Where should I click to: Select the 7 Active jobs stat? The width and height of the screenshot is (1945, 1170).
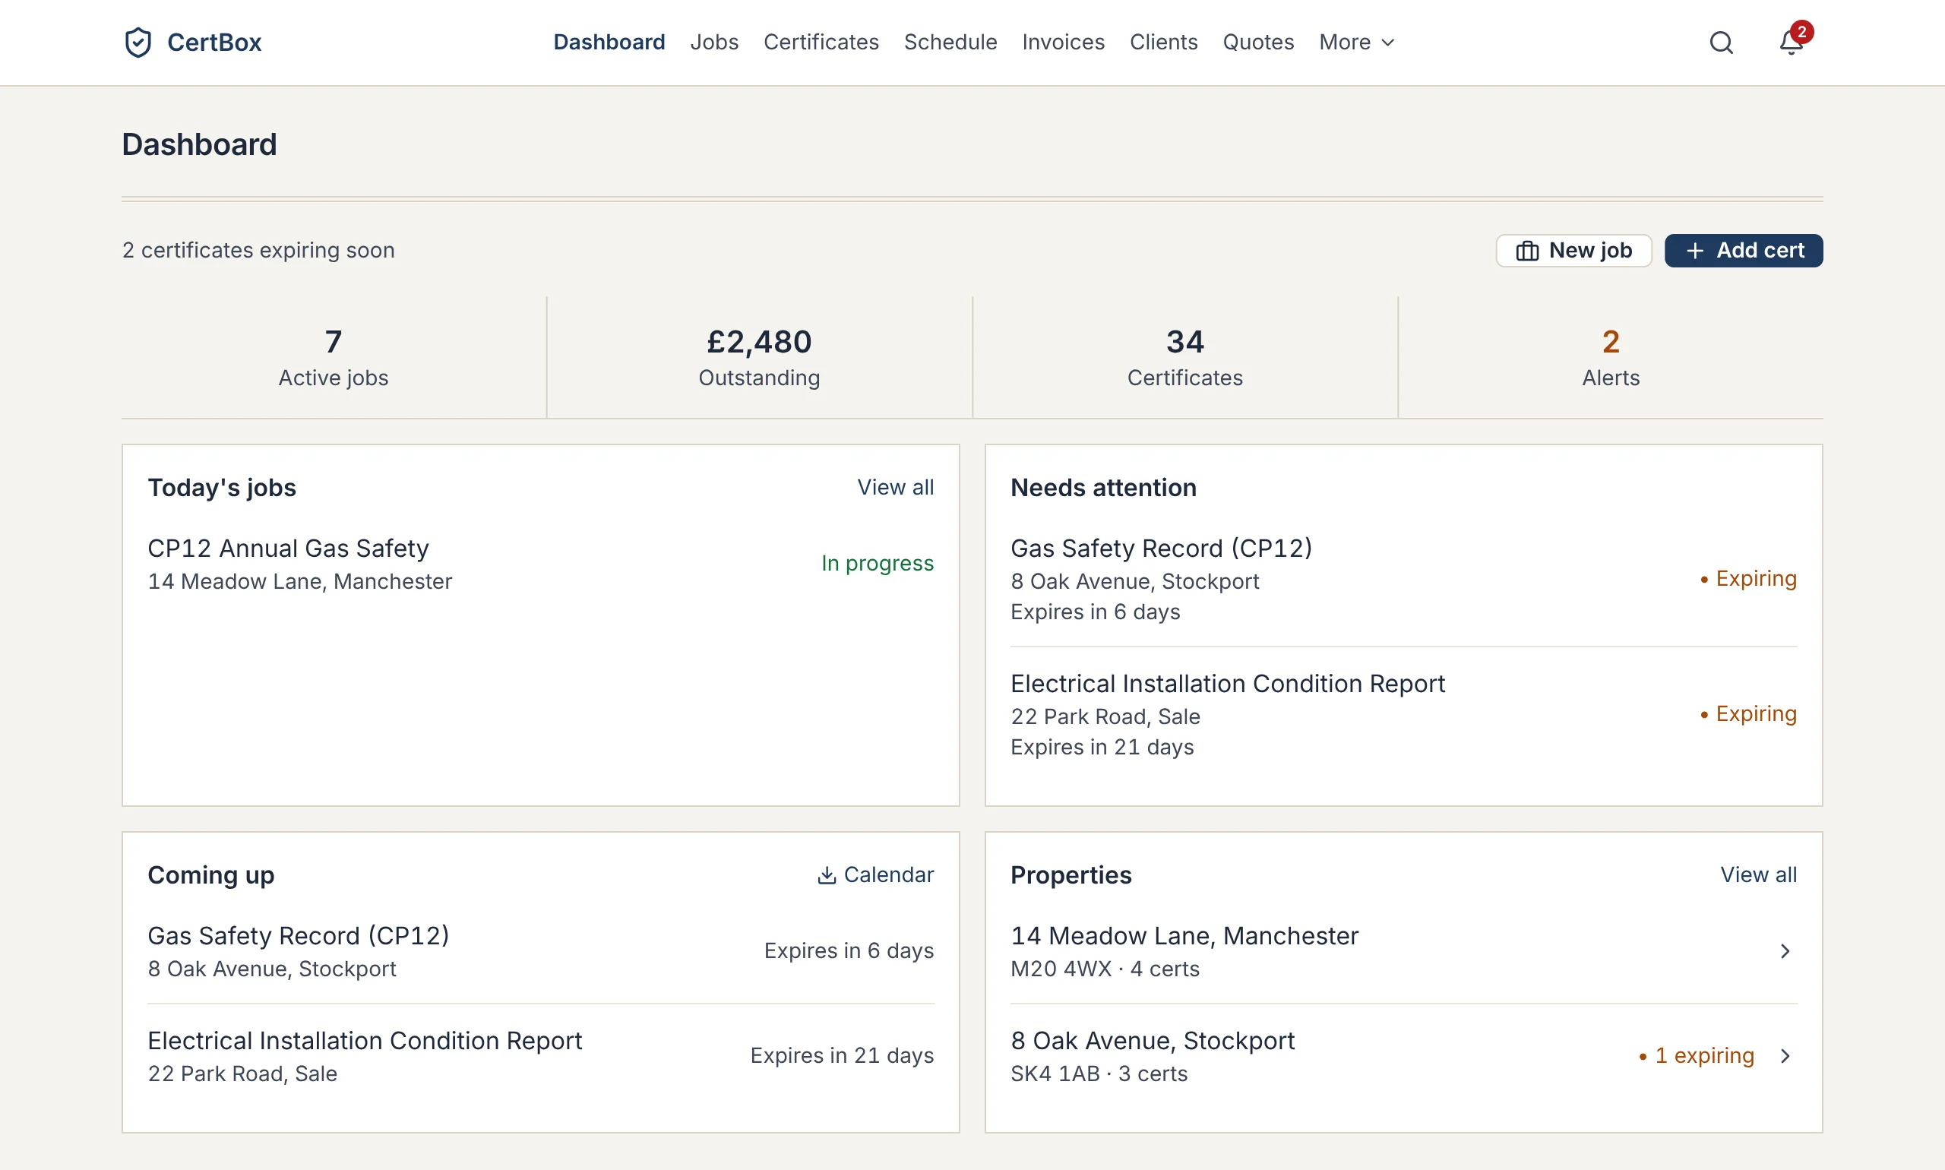[x=334, y=358]
